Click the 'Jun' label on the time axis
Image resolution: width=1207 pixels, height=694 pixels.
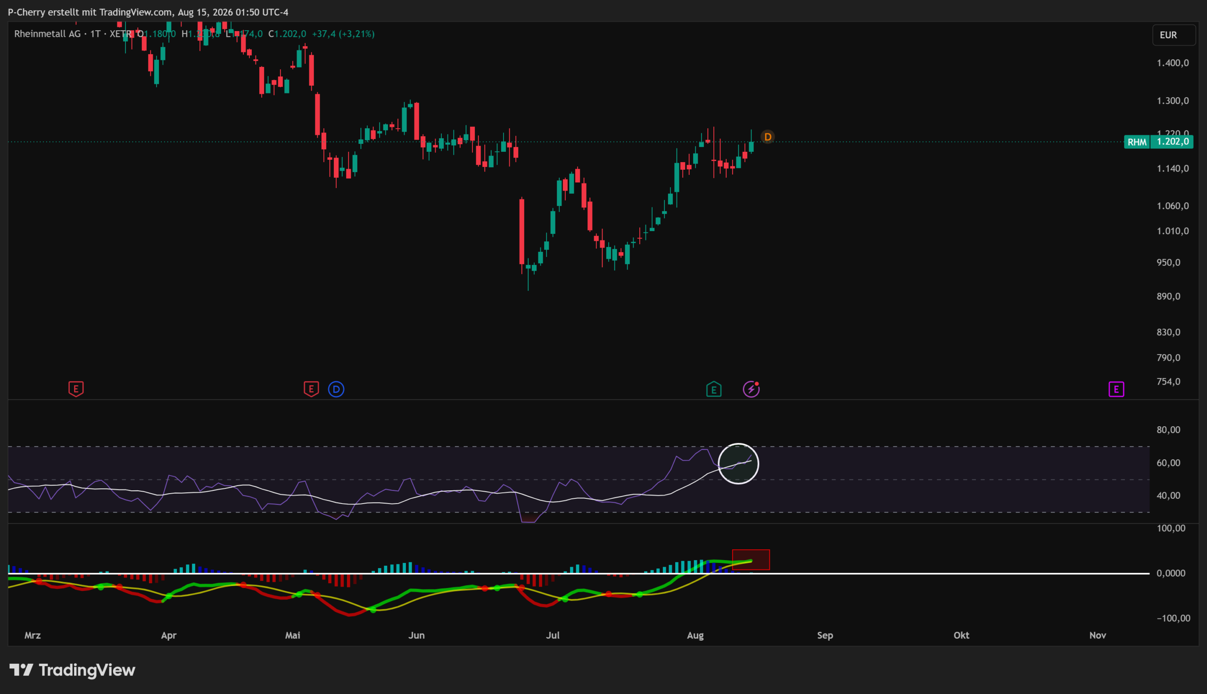coord(416,636)
